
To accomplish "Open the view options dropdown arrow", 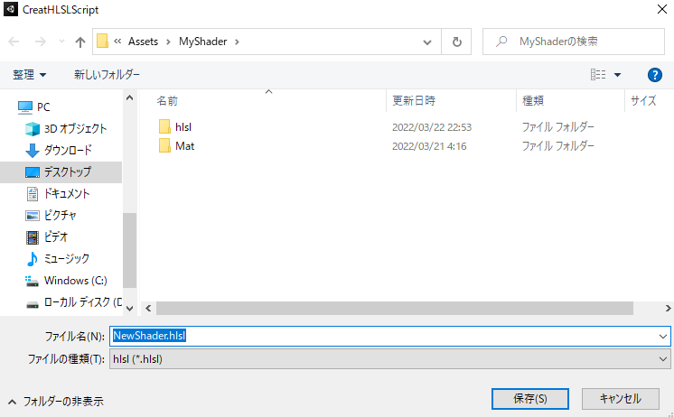I will (x=617, y=75).
